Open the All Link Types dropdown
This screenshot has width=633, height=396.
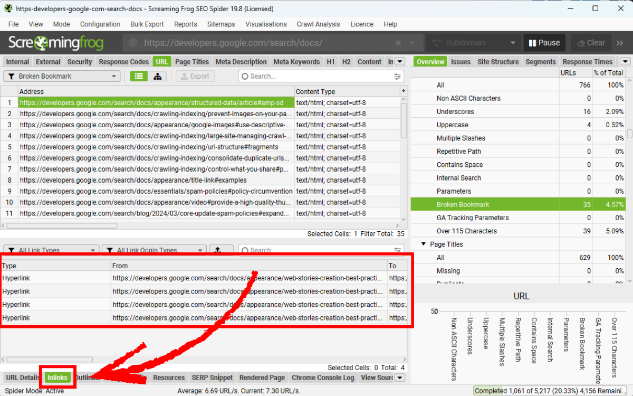pos(51,249)
